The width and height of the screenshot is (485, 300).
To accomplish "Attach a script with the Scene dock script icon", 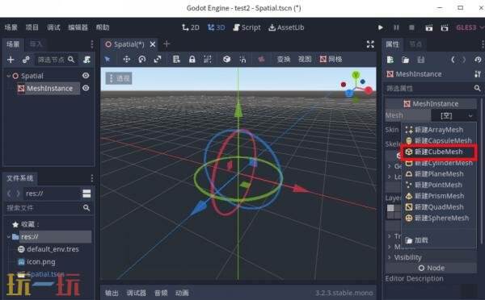I will tap(86, 60).
